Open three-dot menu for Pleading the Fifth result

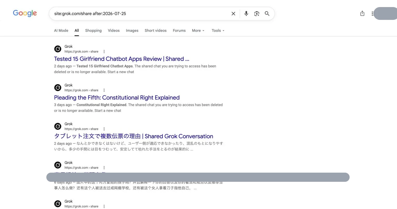104,90
